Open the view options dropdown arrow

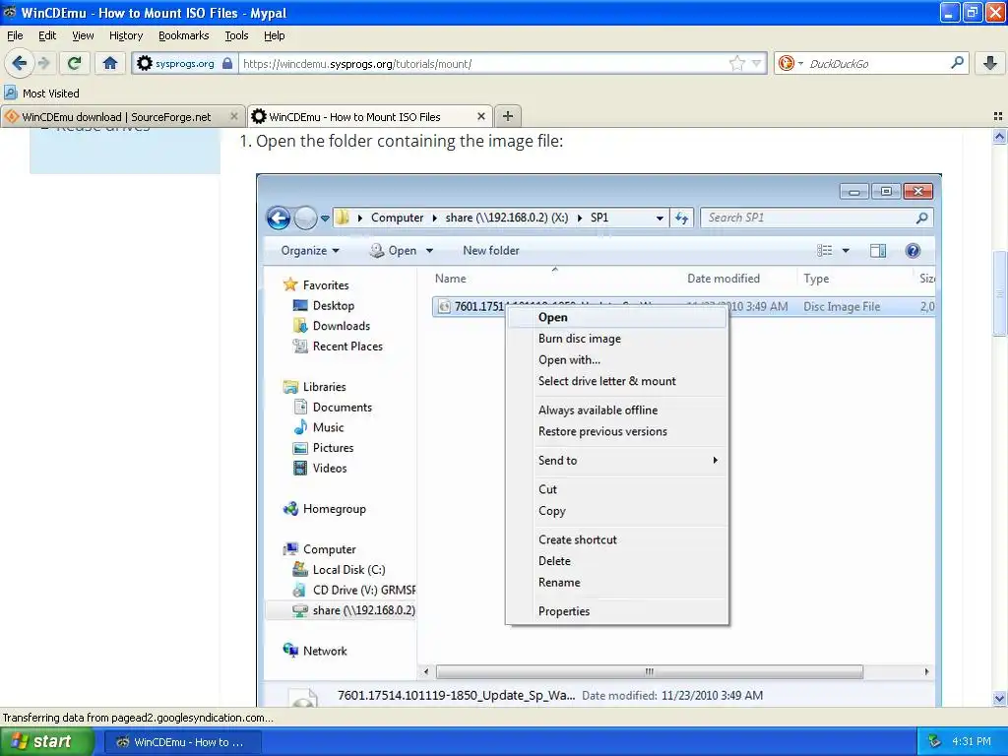click(x=846, y=251)
